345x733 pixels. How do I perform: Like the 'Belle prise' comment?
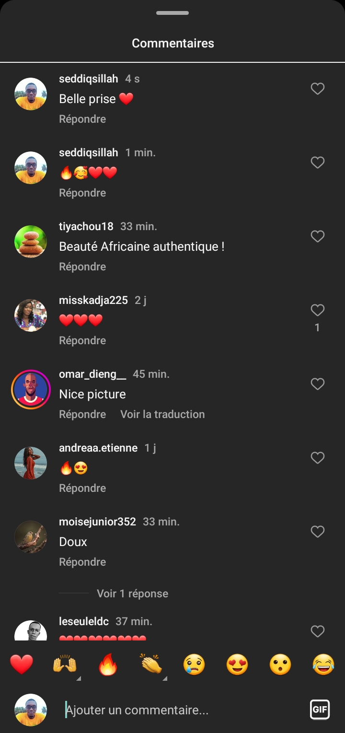[x=318, y=89]
